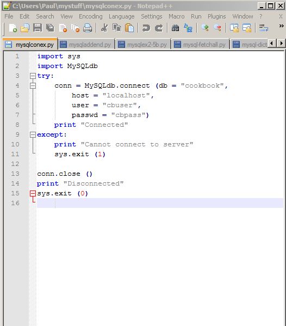The image size is (286, 326).
Task: Switch to the mysql-fetchall.py tab
Action: [201, 44]
